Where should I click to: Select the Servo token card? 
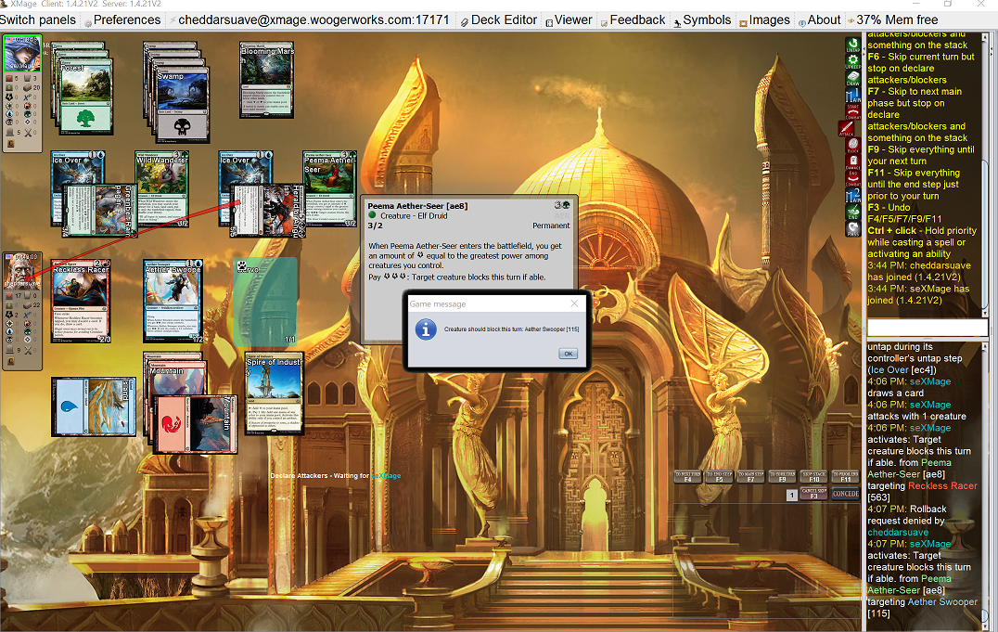266,302
